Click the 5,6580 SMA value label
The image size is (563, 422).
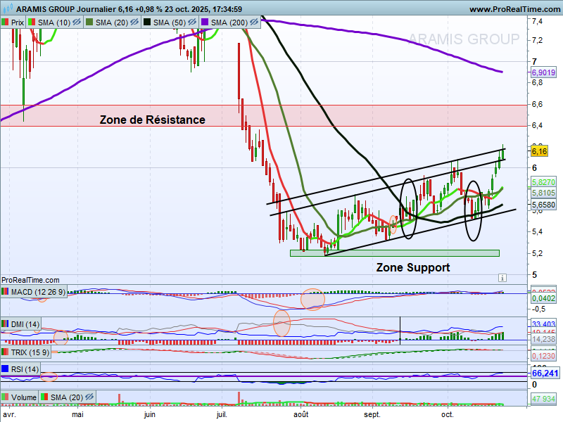pyautogui.click(x=543, y=205)
